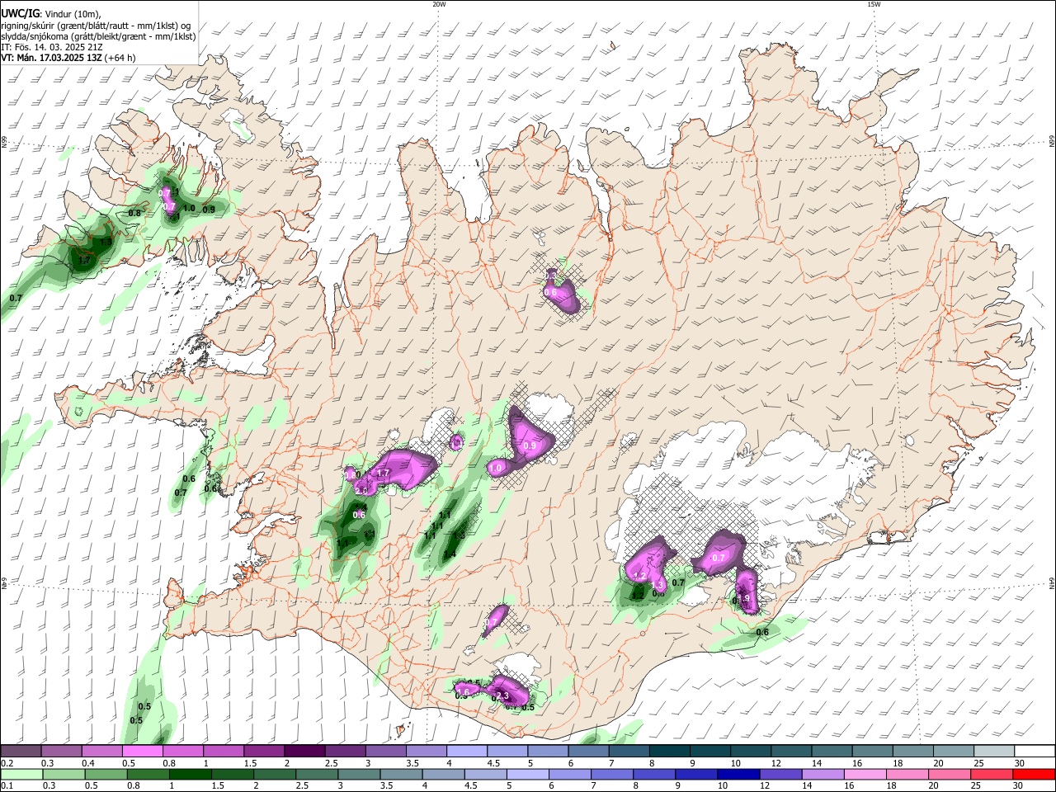Click the '1.6' value in the southern pink area
The image size is (1056, 792).
[462, 691]
